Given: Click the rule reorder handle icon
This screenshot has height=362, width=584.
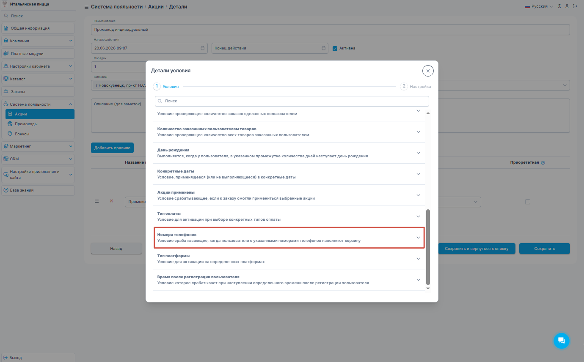Looking at the screenshot, I should (96, 201).
